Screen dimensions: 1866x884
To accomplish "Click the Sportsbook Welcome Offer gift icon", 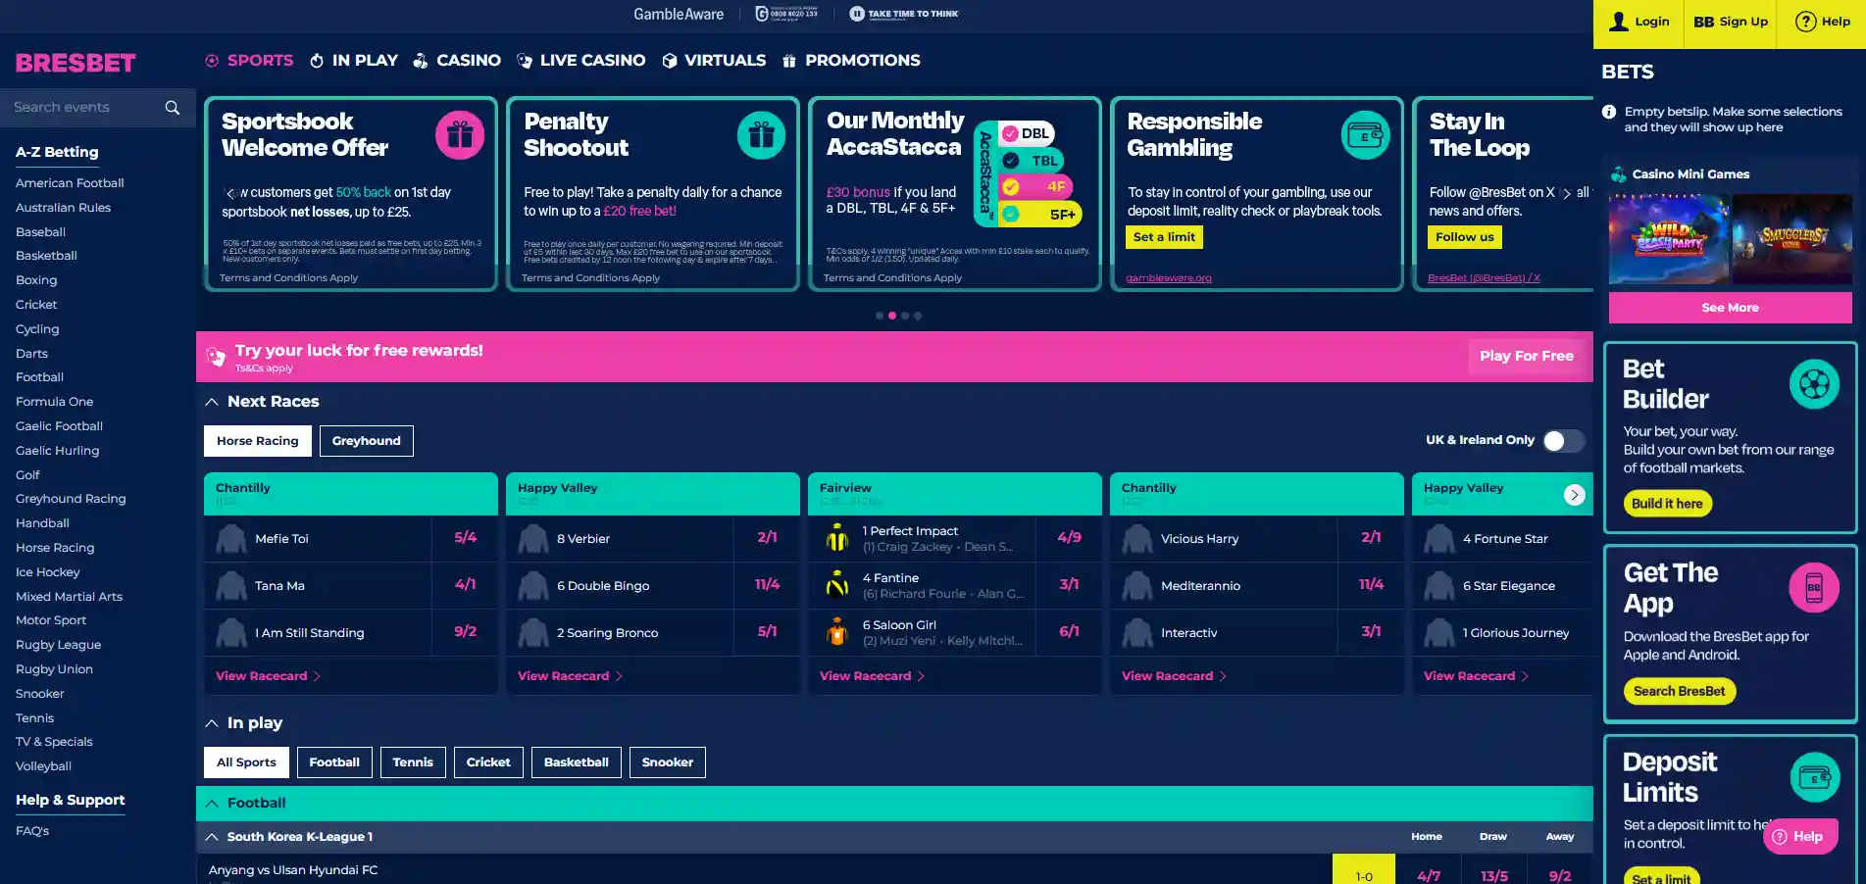I will click(x=460, y=135).
